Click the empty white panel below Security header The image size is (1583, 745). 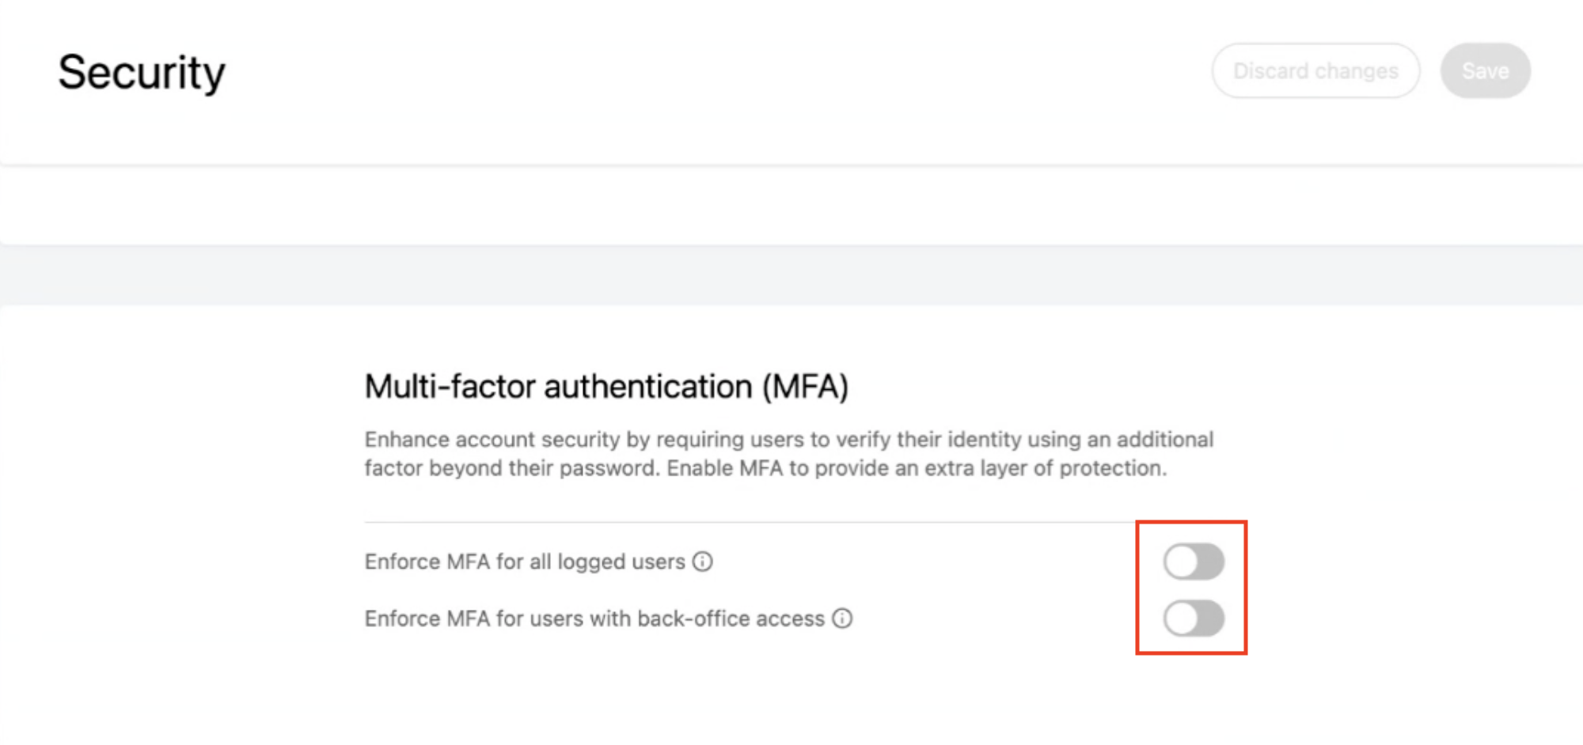pos(791,207)
